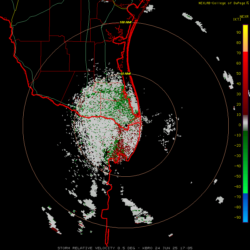The height and width of the screenshot is (250, 250).
Task: Click the -40 value on velocity scale
Action: [237, 166]
